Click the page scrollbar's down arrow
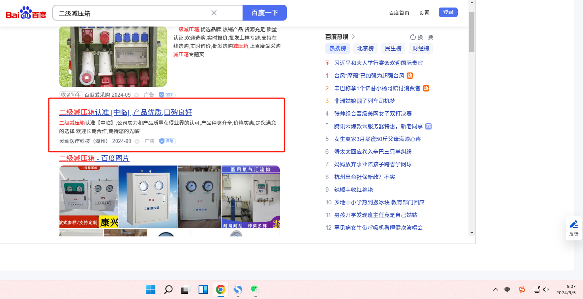 (x=472, y=233)
